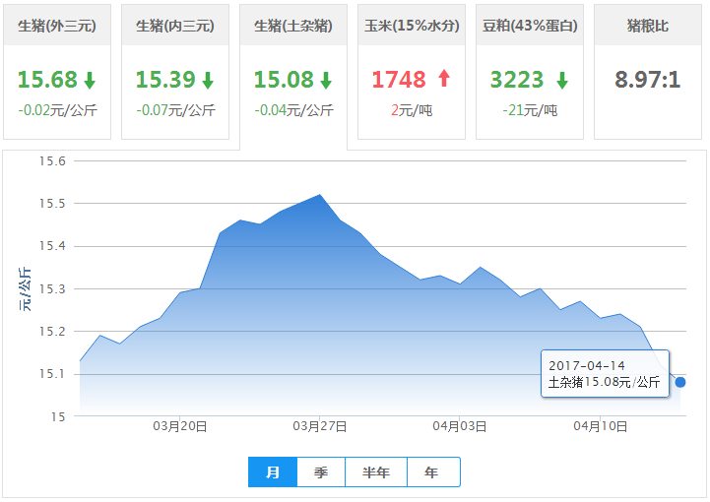Switch to the 生猪(内三元) tab
The height and width of the screenshot is (502, 710).
click(175, 26)
